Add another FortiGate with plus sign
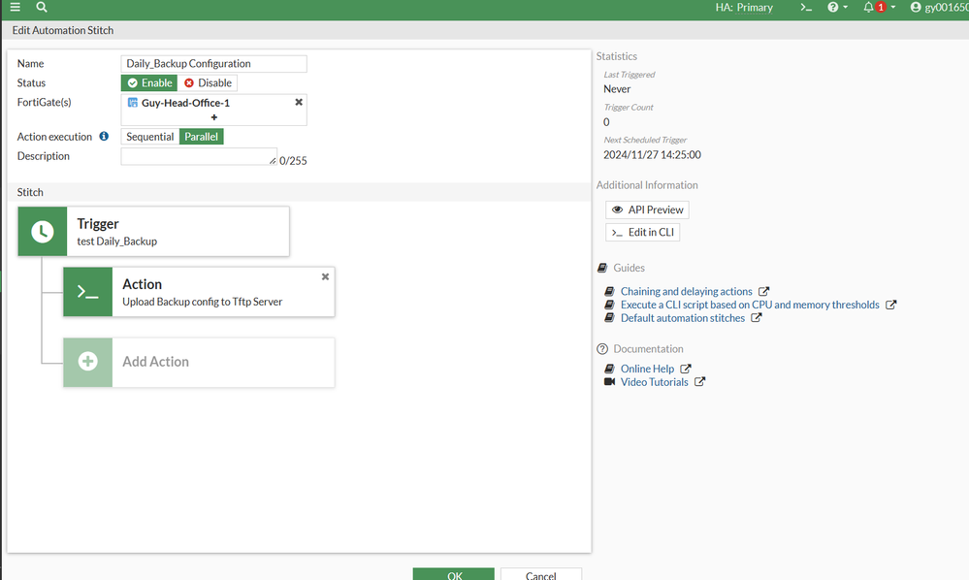969x580 pixels. 213,117
